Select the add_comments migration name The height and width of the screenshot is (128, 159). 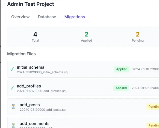(x=35, y=123)
